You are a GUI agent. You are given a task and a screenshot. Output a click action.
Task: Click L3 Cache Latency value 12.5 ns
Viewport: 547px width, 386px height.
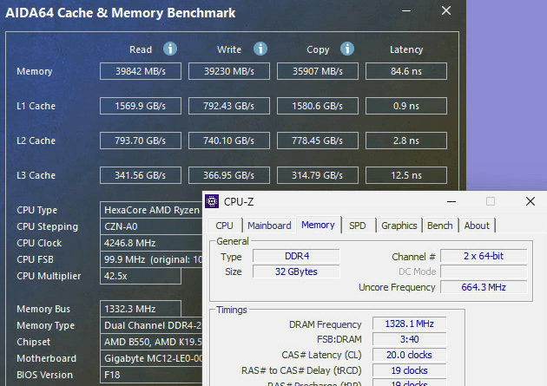click(x=406, y=175)
